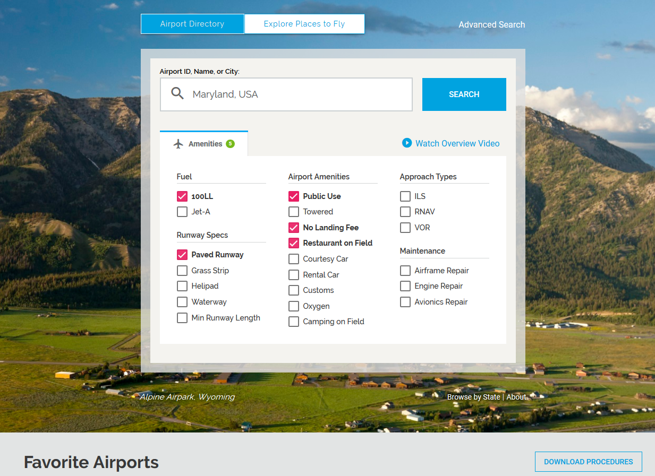Uncheck Restaurant on Field

tap(294, 243)
